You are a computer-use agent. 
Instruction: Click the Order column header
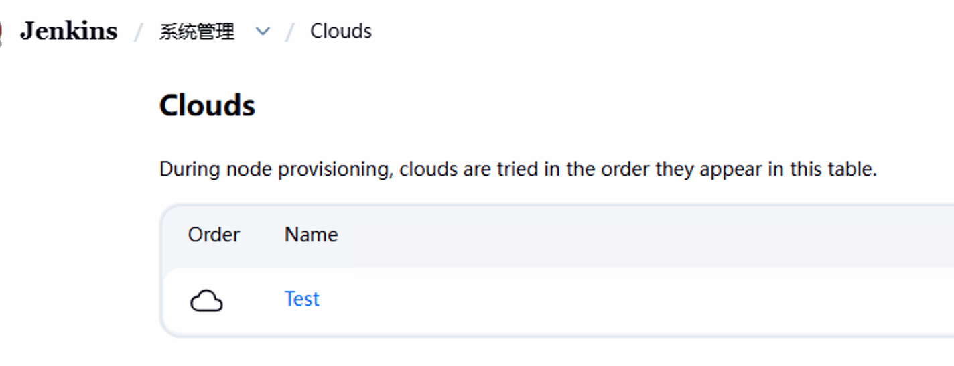pos(214,235)
